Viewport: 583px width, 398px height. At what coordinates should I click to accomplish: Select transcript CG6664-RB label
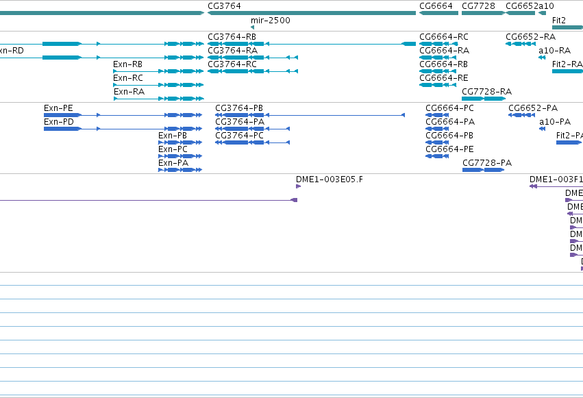click(x=443, y=64)
